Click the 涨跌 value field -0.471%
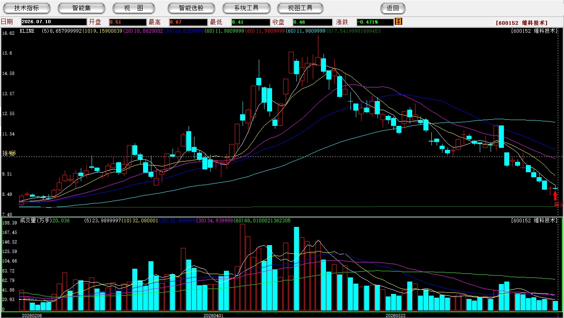Image resolution: width=564 pixels, height=318 pixels. (375, 22)
